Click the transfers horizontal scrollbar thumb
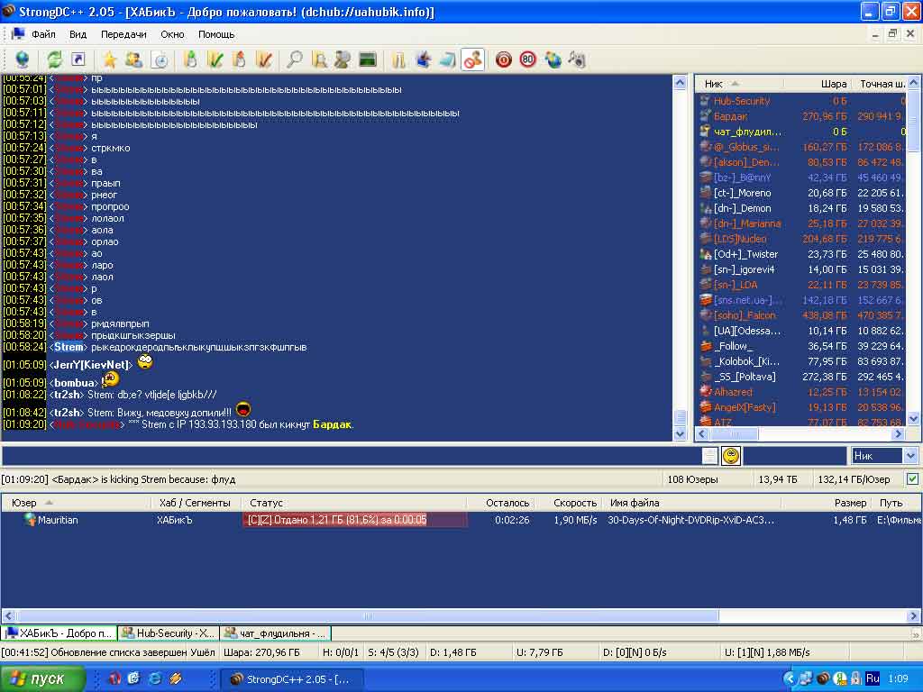923x692 pixels. pos(368,616)
